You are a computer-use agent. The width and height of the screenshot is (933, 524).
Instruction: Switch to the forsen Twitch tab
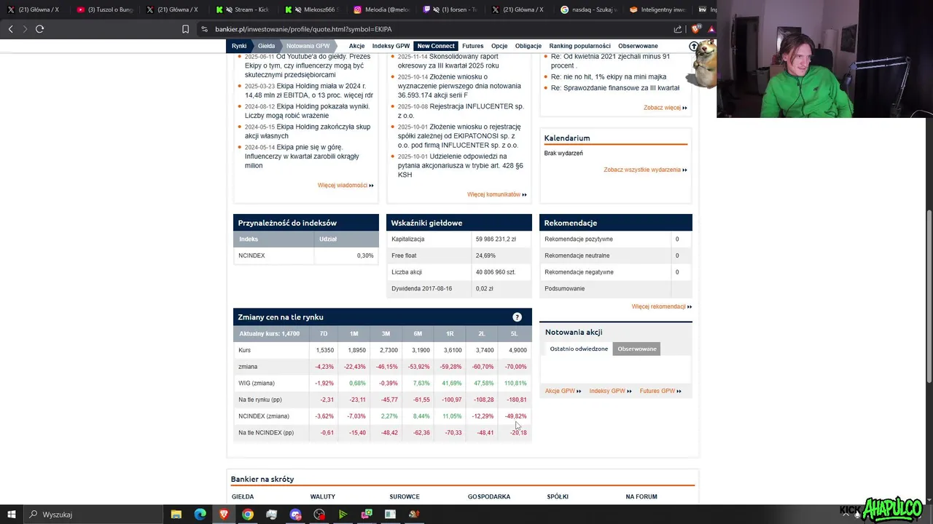point(450,9)
